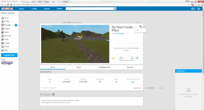Open the Inventory sidebar icon
Image resolution: width=204 pixels, height=110 pixels.
pyautogui.click(x=3, y=36)
